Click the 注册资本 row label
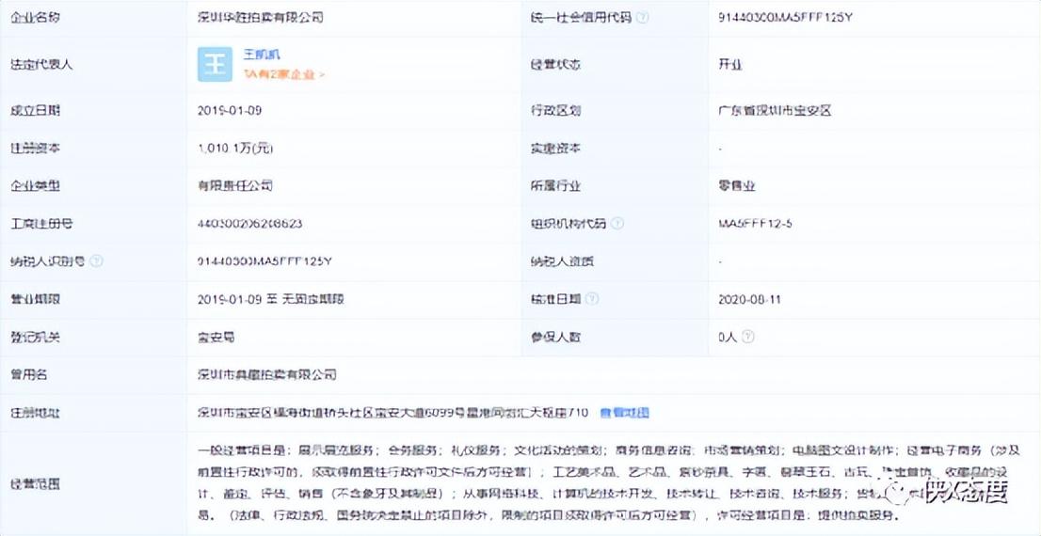The width and height of the screenshot is (1041, 536). click(x=35, y=148)
